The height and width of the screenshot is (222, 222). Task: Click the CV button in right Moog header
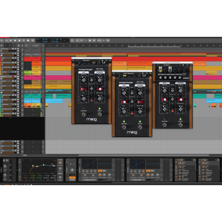[x=187, y=65]
